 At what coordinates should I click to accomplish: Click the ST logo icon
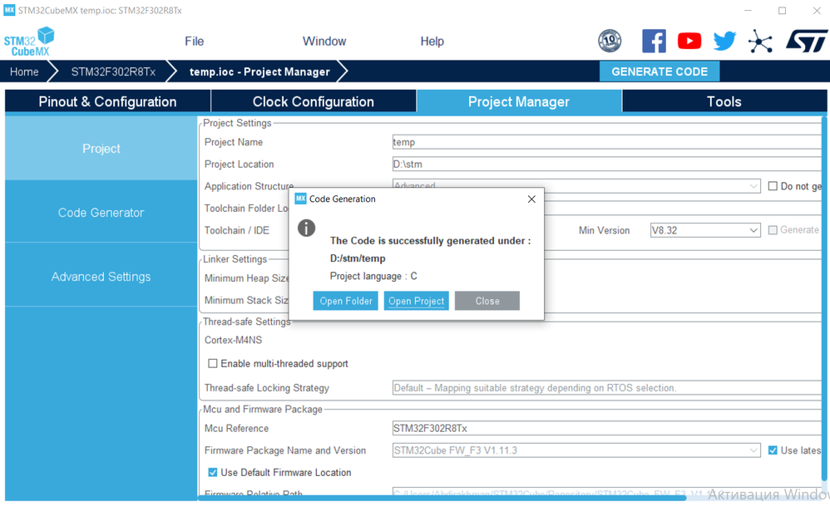click(x=806, y=41)
